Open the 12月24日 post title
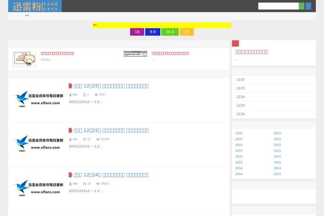Viewport: 324px width, 216px height. (111, 175)
